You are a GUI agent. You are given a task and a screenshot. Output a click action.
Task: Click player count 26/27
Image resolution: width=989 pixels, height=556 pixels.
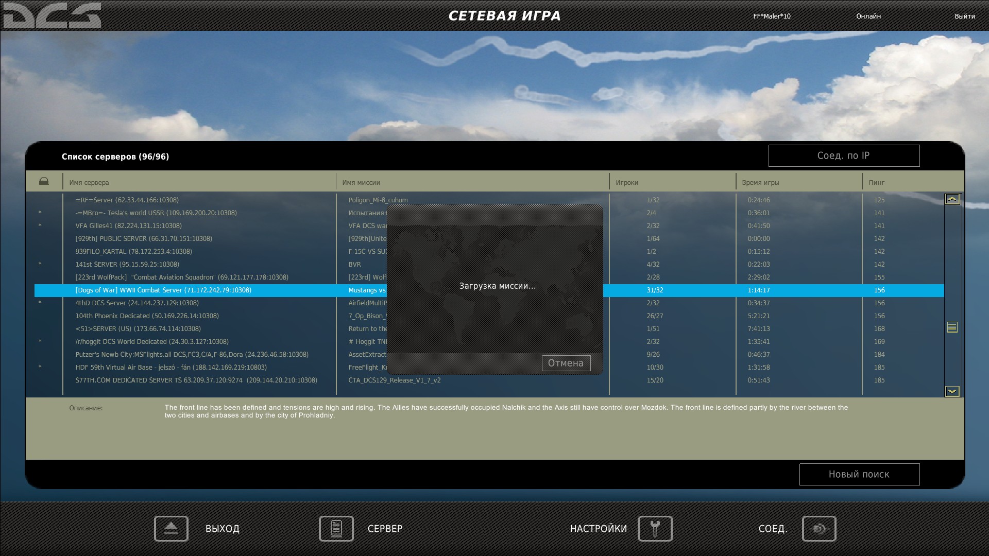click(x=655, y=316)
